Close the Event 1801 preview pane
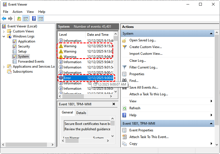Image resolution: width=220 pixels, height=154 pixels. click(x=113, y=104)
